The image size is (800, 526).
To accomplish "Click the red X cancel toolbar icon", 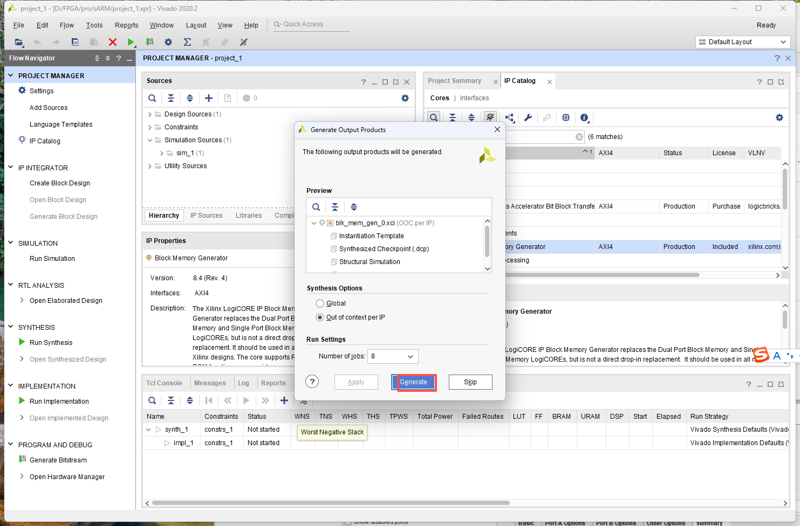I will click(112, 42).
